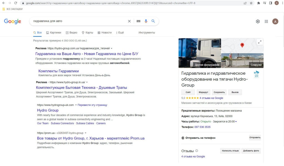284x166 pixels.
Task: Click the browser forward arrow
Action: tap(10, 3)
